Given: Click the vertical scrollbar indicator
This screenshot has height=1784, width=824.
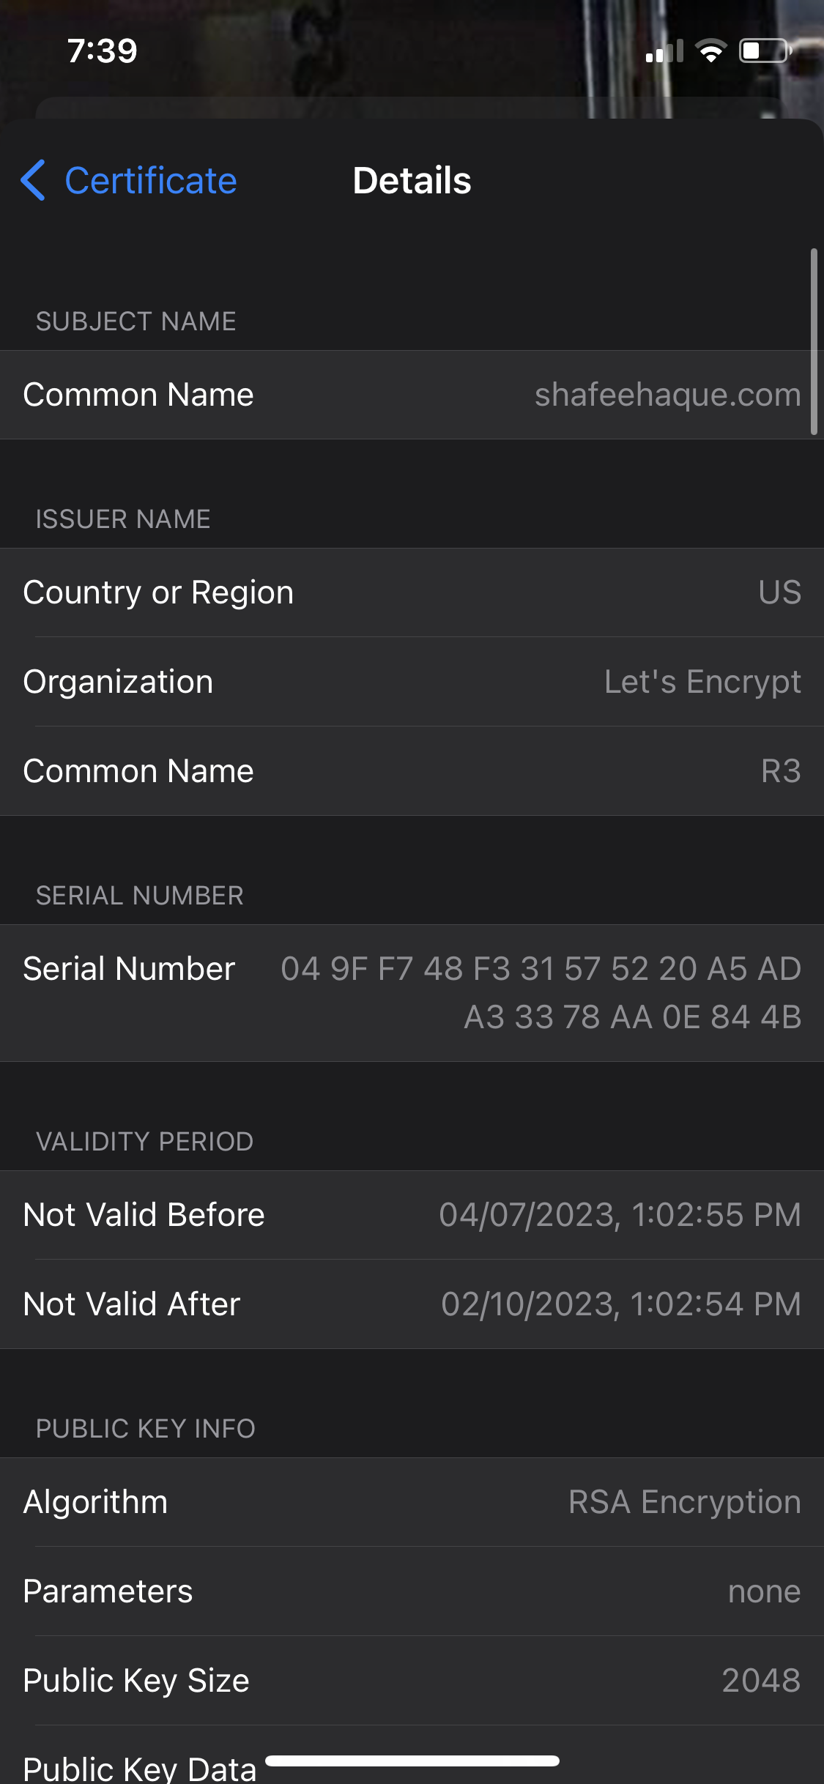Looking at the screenshot, I should (x=814, y=341).
